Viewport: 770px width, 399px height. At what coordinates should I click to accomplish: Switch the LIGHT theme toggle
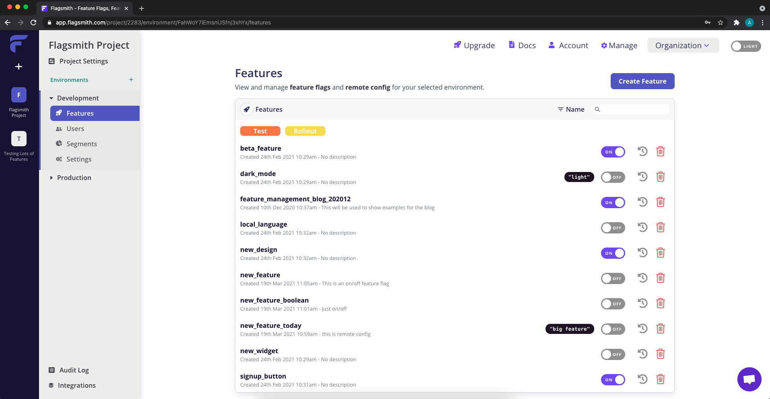click(x=746, y=46)
